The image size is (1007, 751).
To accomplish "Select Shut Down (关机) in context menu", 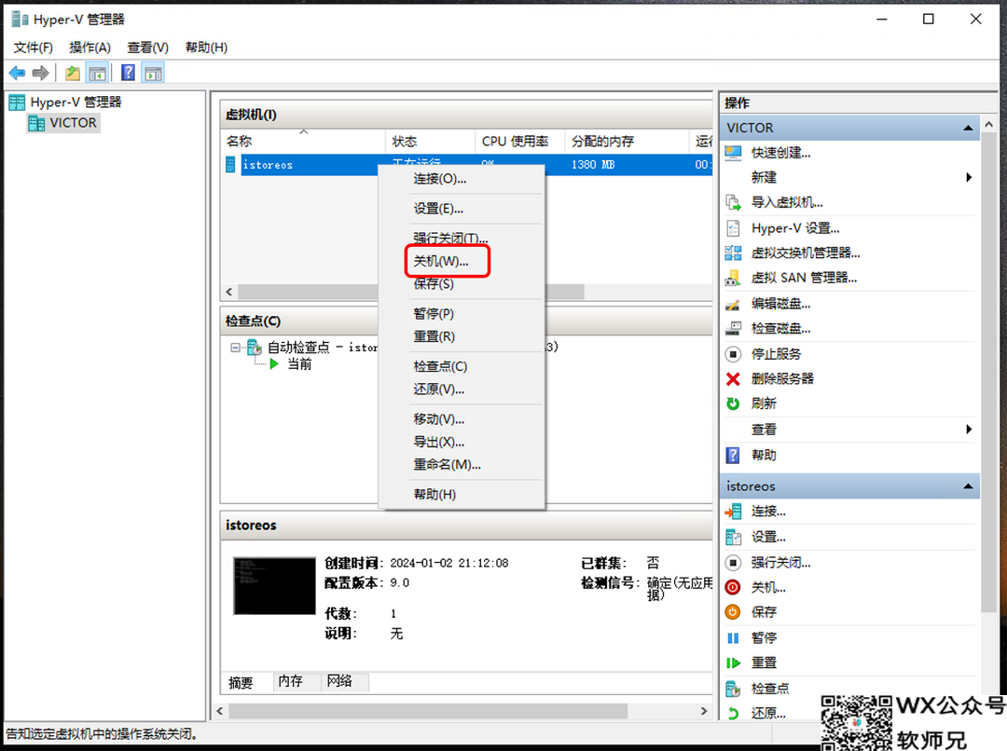I will pos(441,262).
